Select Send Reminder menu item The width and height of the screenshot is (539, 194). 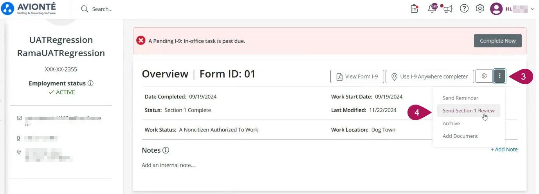point(460,98)
